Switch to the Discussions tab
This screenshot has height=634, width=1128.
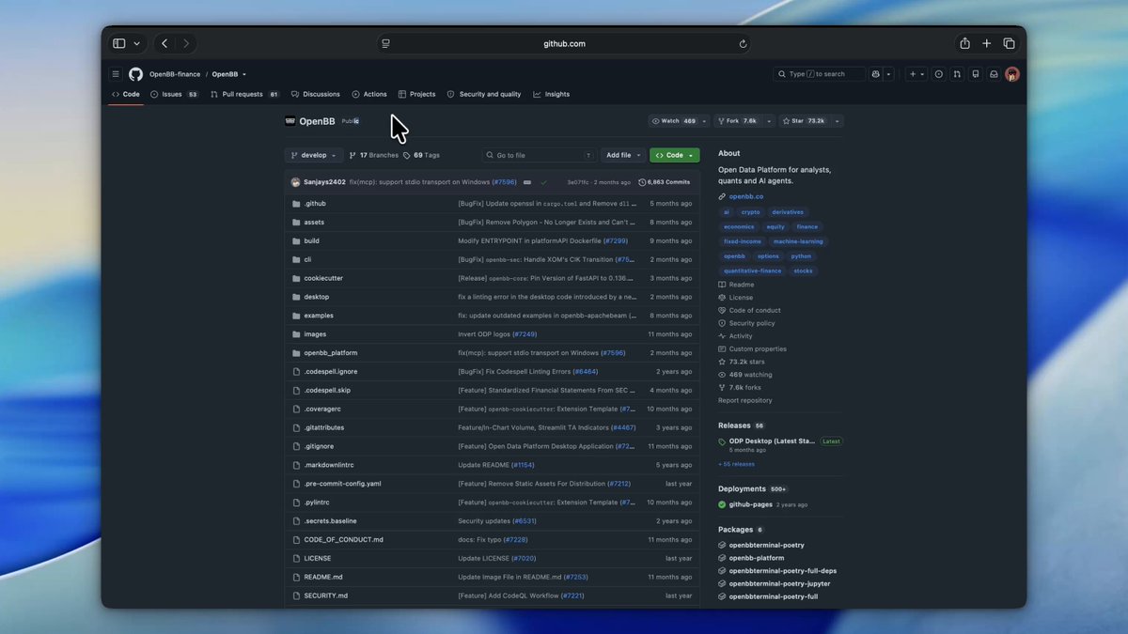(x=316, y=94)
